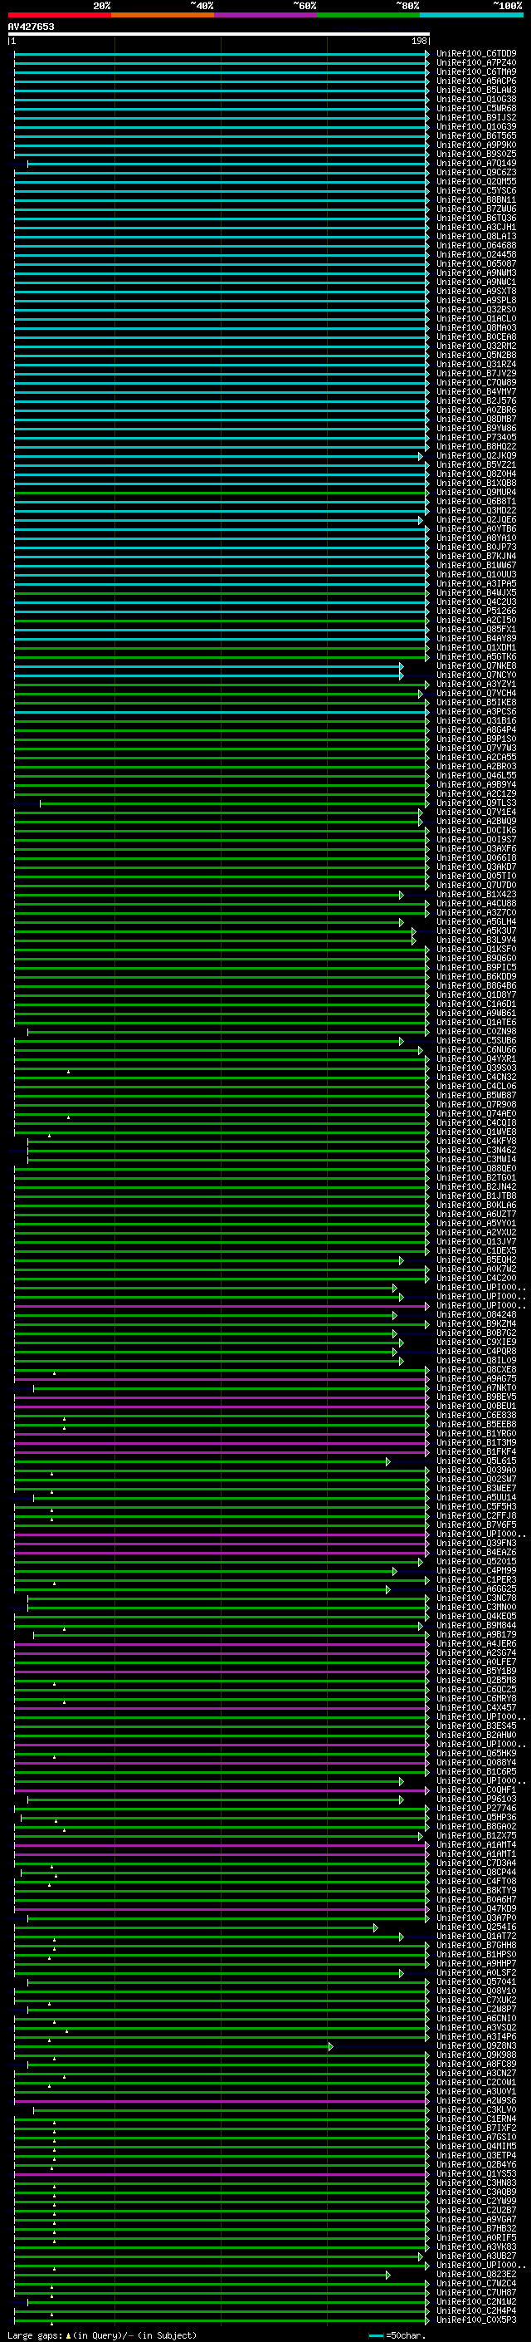Select label UniRef100_Q9MUR4
The image size is (531, 2342).
(x=476, y=493)
